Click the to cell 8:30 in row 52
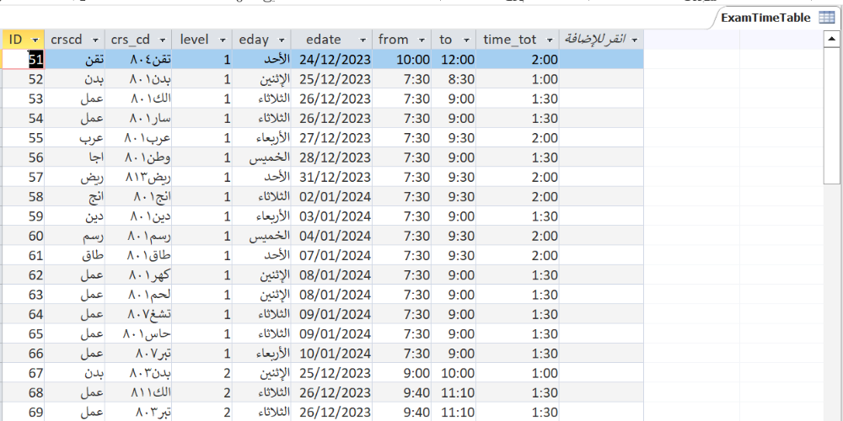This screenshot has width=843, height=421. pos(454,79)
